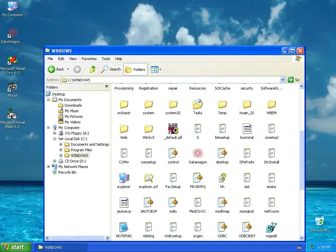Screen dimensions: 336x252
Task: Click the folder tree horizontal scrollbar thumb
Action: point(77,238)
